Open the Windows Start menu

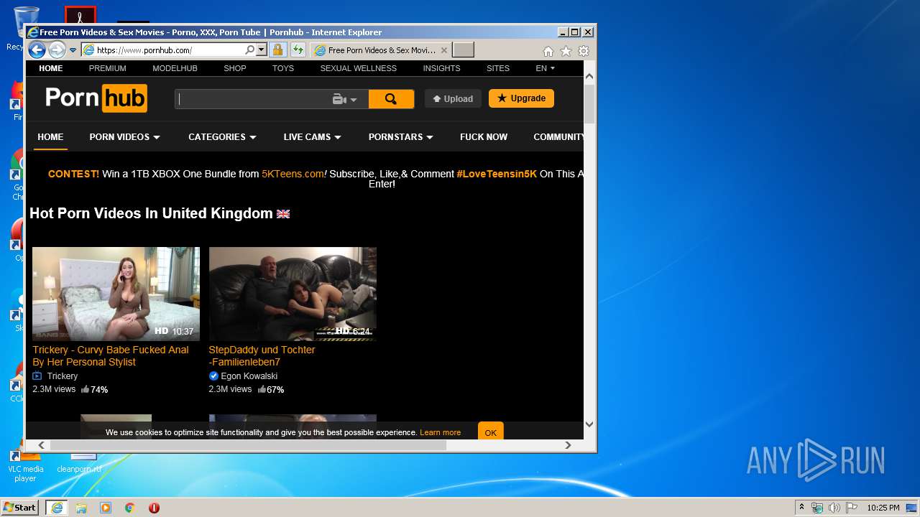20,508
